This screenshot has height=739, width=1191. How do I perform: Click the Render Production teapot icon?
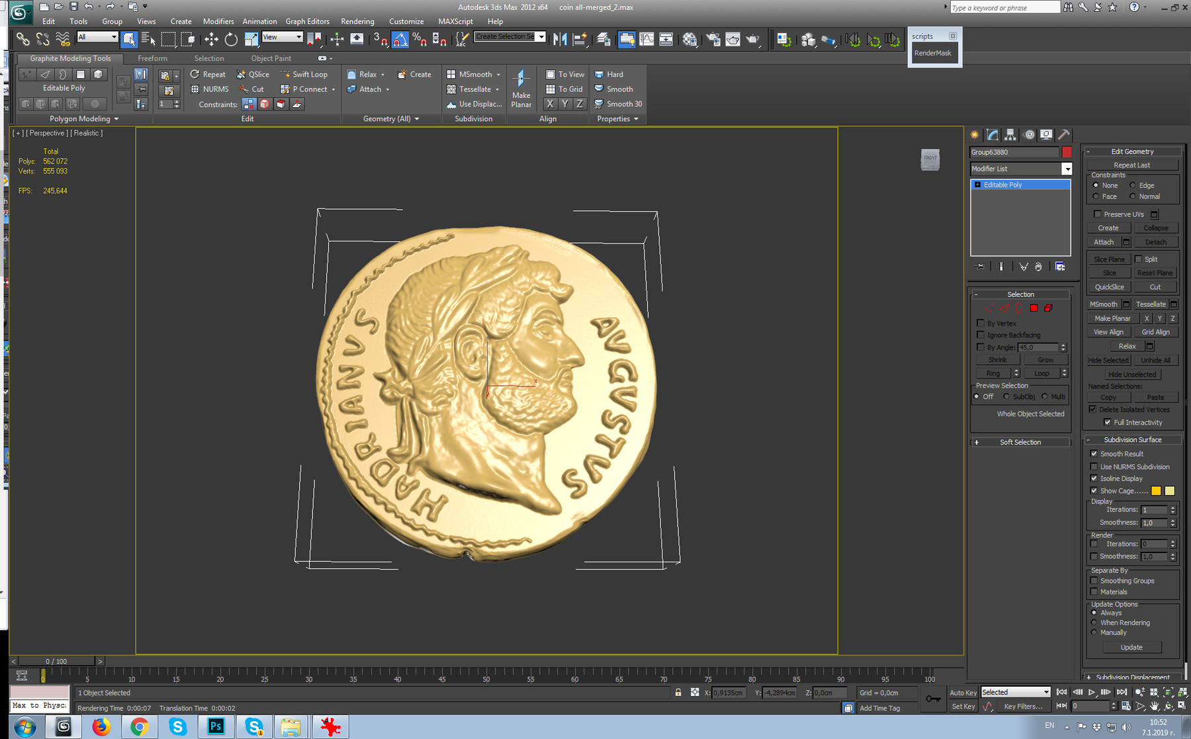coord(754,40)
